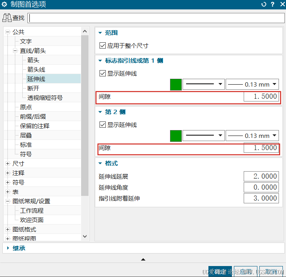Toggle 显示延伸线 checkbox under 第 1 侧
This screenshot has width=286, height=277.
(x=103, y=73)
